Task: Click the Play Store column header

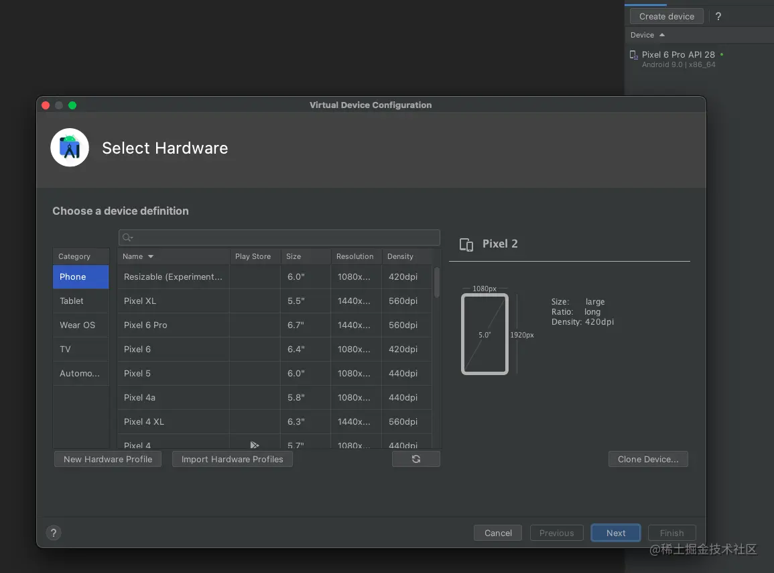Action: [255, 256]
